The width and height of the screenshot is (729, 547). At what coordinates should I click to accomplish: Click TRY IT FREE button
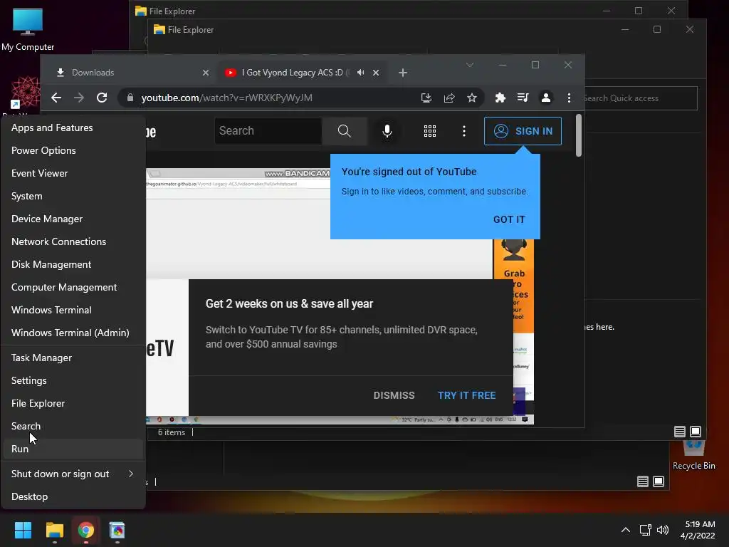[x=467, y=395]
